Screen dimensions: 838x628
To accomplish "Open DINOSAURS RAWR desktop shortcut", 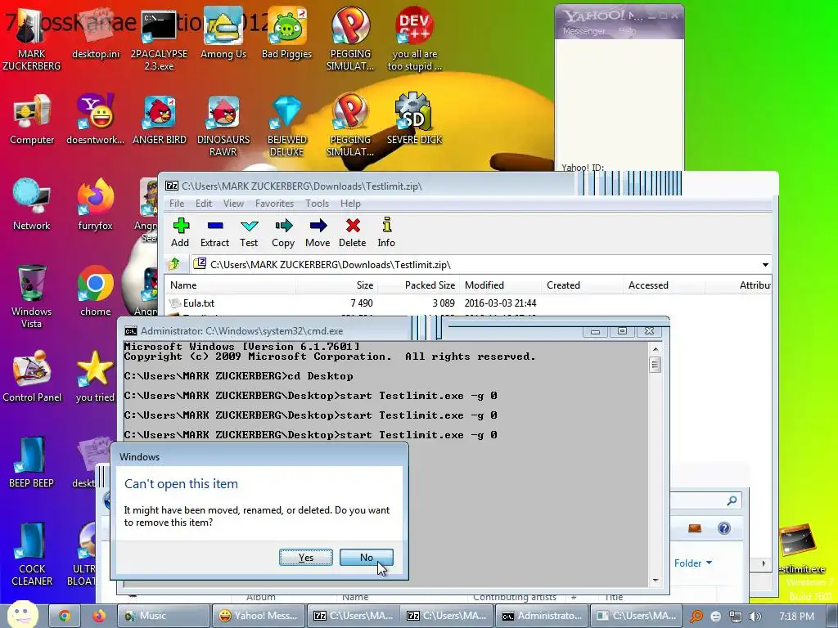I will (x=223, y=126).
